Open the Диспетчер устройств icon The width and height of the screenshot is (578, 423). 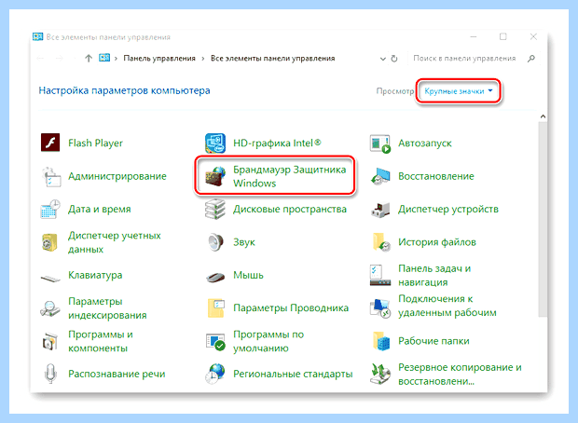[380, 210]
